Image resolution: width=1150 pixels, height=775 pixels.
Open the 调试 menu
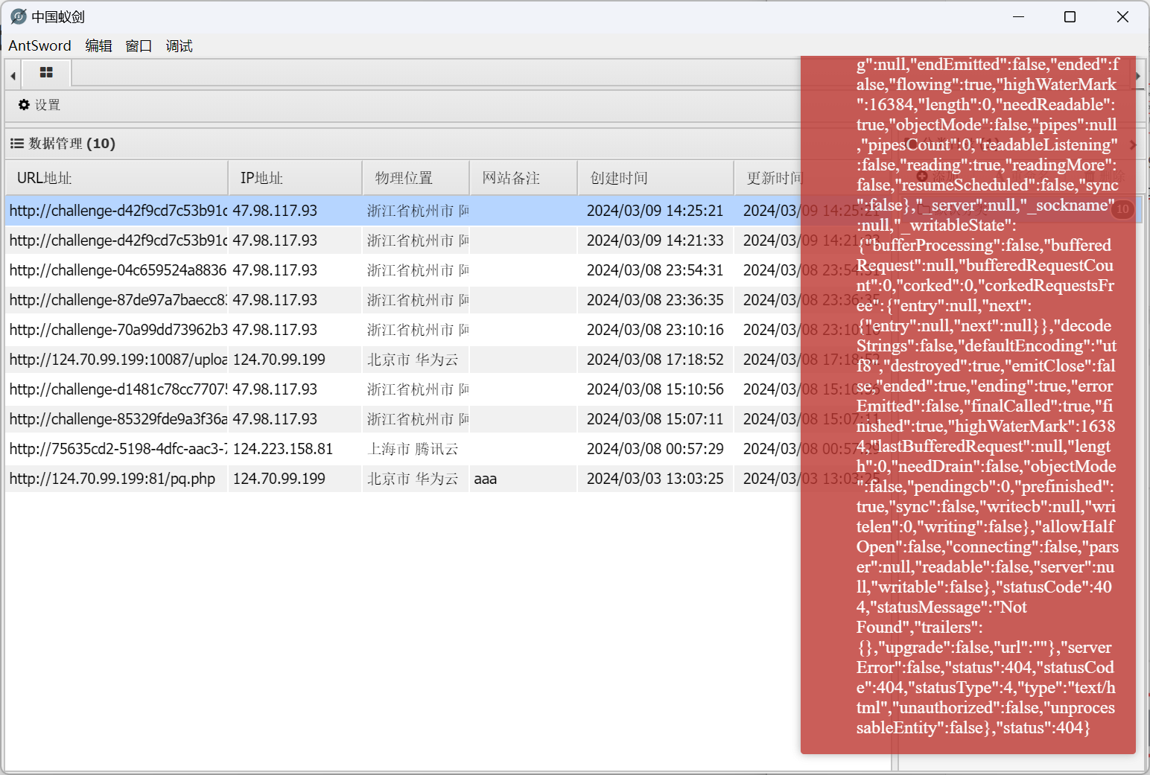coord(179,46)
